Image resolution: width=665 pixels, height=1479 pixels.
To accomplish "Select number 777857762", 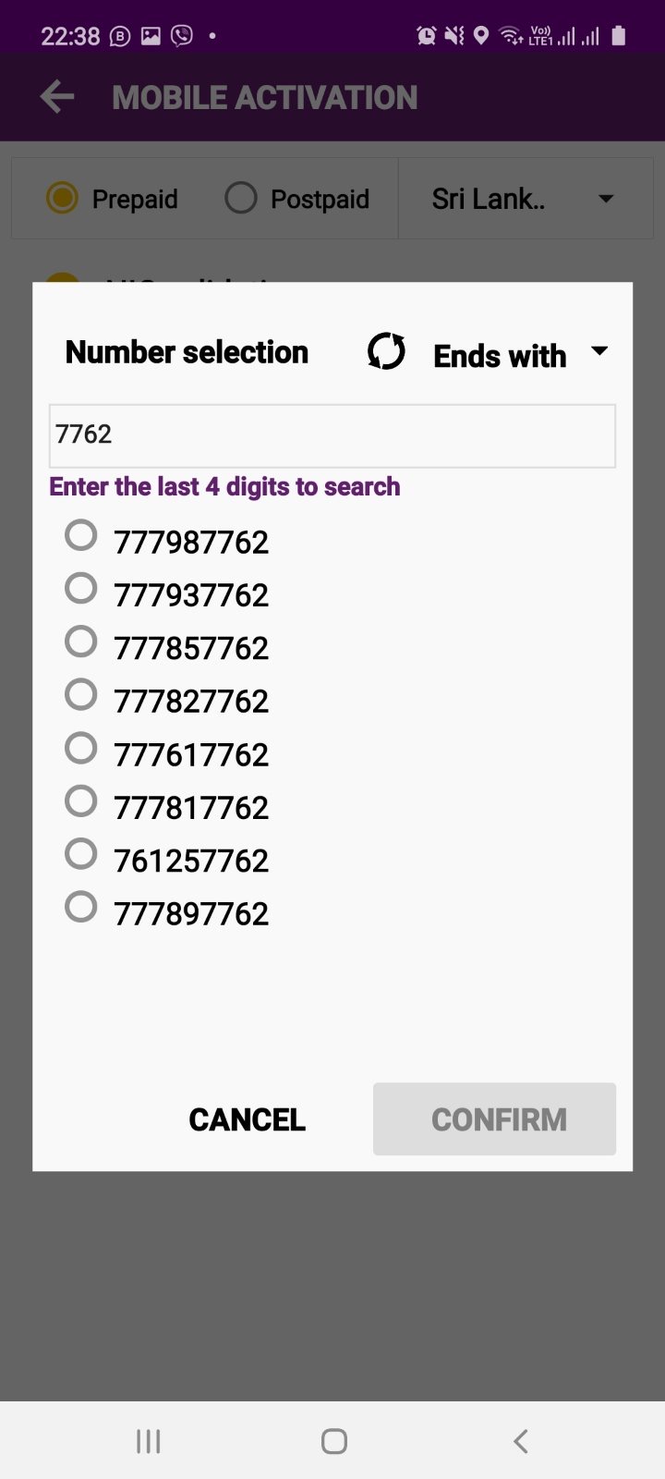I will (x=166, y=646).
